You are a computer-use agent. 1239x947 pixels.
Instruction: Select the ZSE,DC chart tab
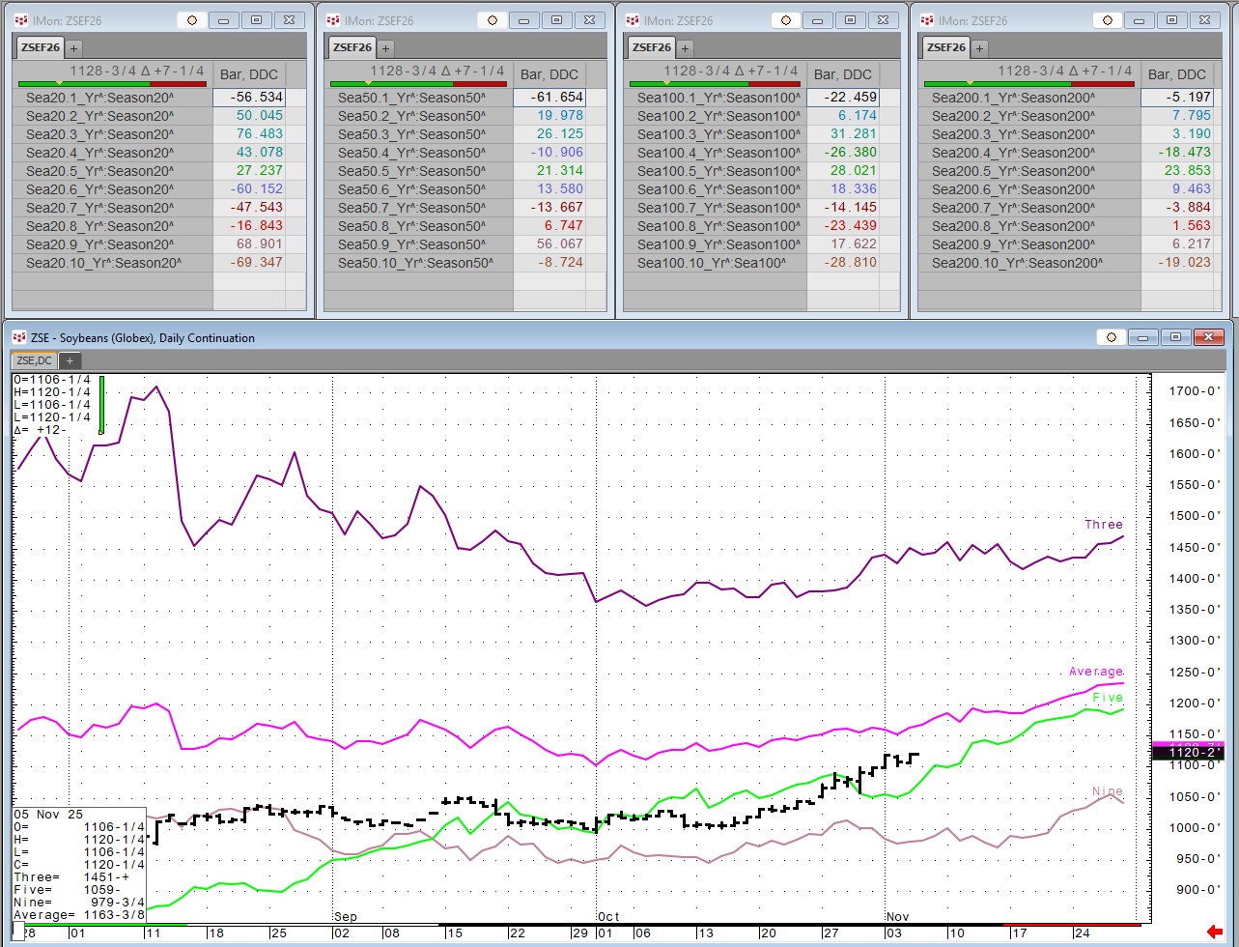(x=34, y=360)
